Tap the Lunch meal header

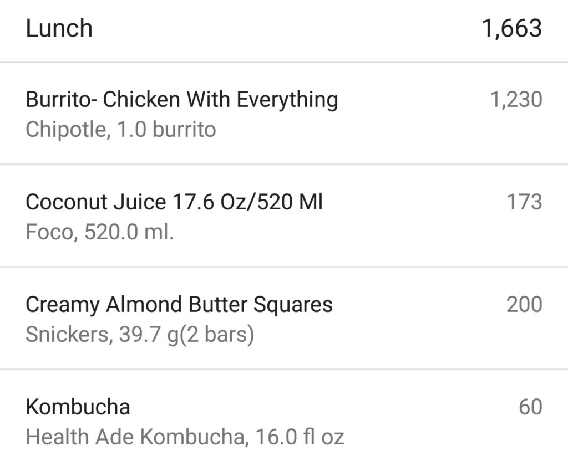[59, 28]
